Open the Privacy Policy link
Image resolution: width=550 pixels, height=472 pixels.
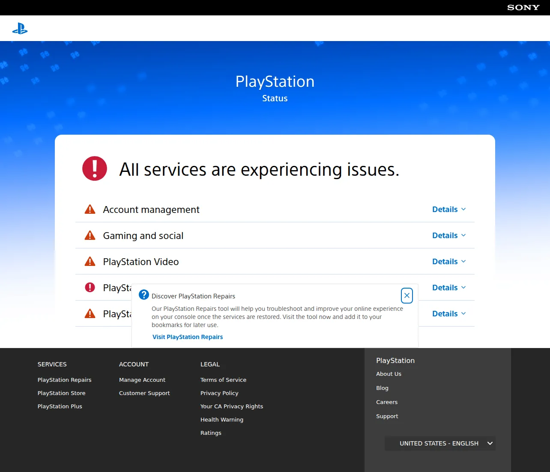(x=219, y=393)
